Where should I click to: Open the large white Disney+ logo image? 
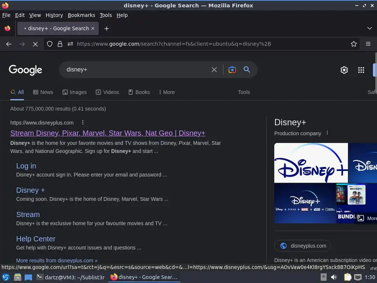[x=311, y=163]
